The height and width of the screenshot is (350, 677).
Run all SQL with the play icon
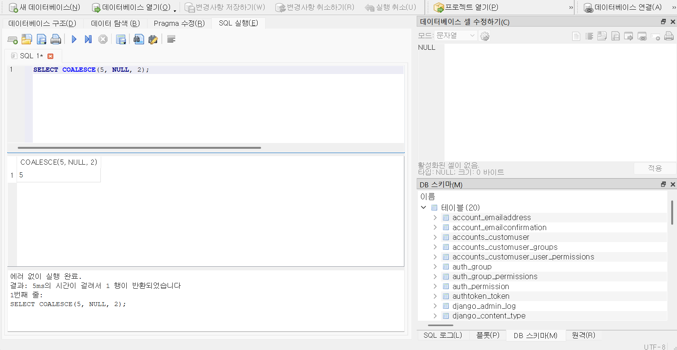[x=74, y=39]
